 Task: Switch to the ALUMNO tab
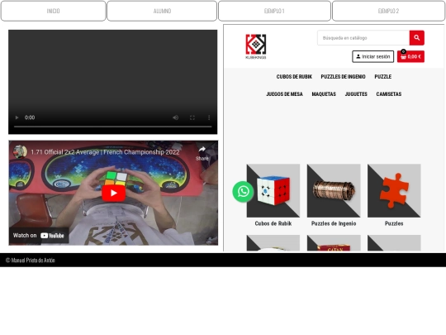pyautogui.click(x=162, y=11)
